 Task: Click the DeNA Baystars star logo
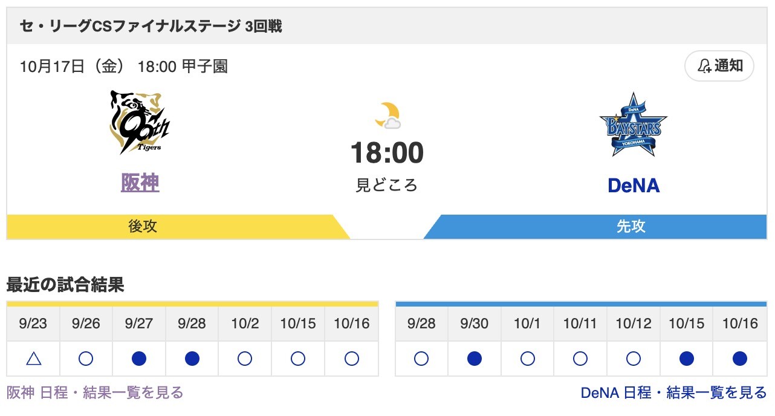(x=633, y=125)
